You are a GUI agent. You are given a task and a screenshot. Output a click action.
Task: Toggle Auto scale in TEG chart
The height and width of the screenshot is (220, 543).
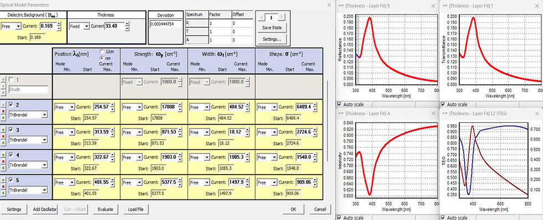[443, 218]
